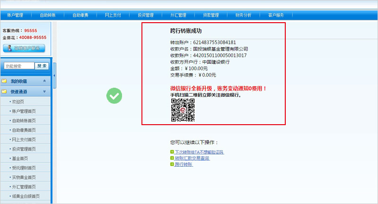
Task: Open the 自助转账 menu
Action: [48, 15]
